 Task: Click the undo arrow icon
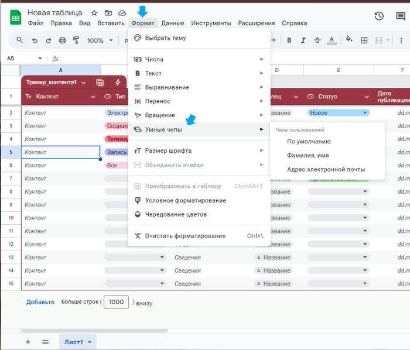pyautogui.click(x=35, y=40)
